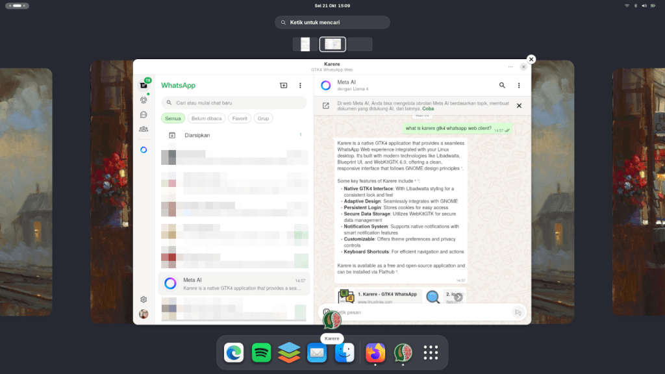Open window options via the ellipsis button
Viewport: 665px width, 374px height.
tap(510, 67)
